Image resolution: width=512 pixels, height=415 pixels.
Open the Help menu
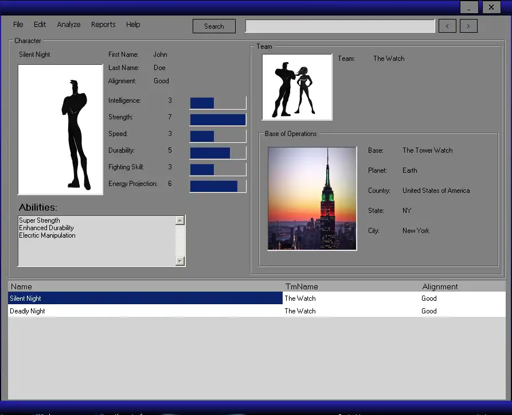click(x=133, y=25)
